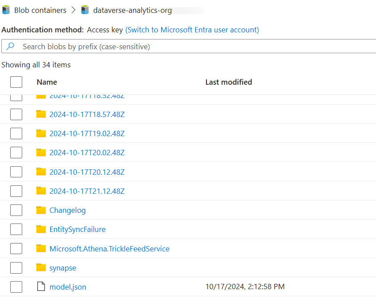Click the Name column header
Viewport: 376px width, 302px height.
[x=47, y=82]
